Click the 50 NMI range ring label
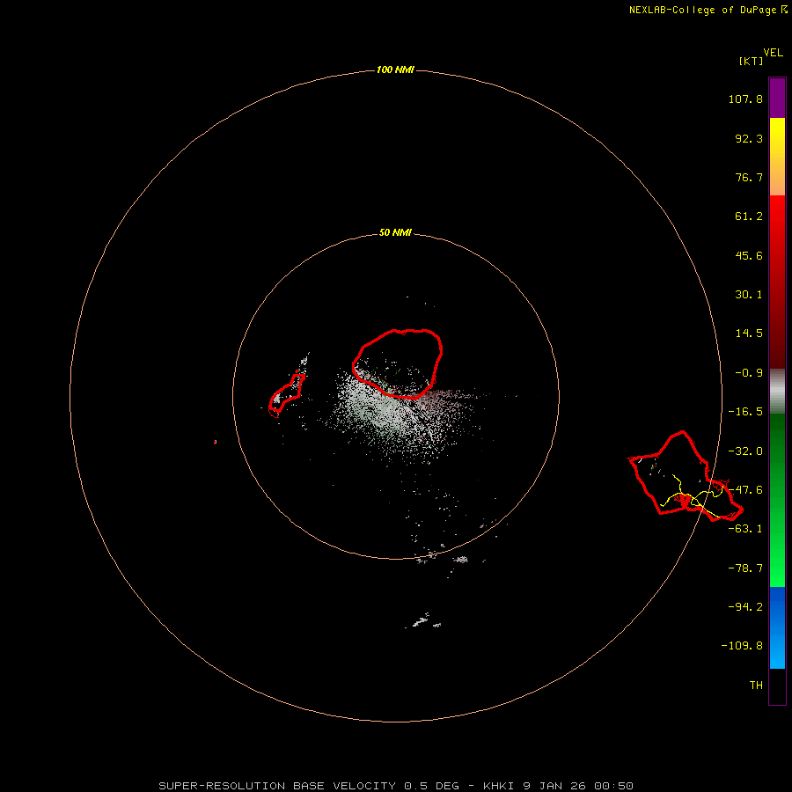792x792 pixels. (x=395, y=232)
